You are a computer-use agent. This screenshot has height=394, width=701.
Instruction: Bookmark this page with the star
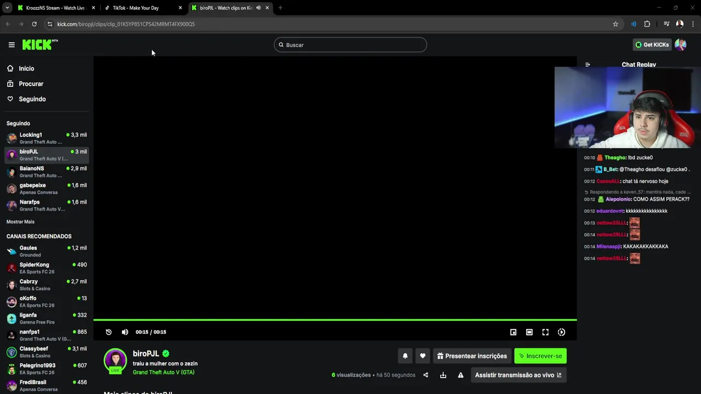tap(616, 24)
